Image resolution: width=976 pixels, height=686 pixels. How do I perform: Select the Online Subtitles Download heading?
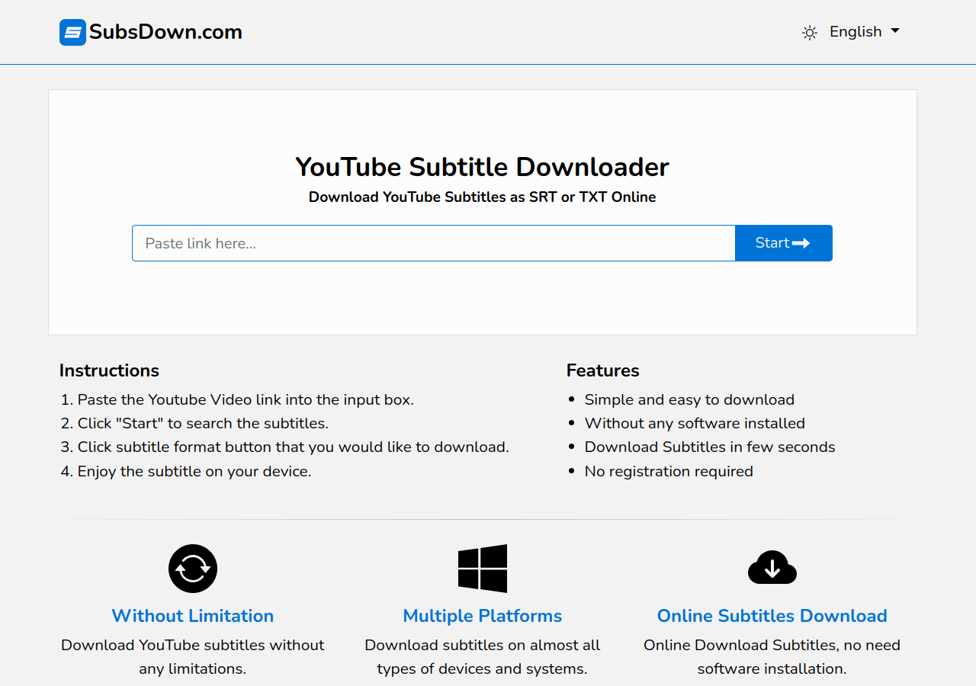coord(772,616)
